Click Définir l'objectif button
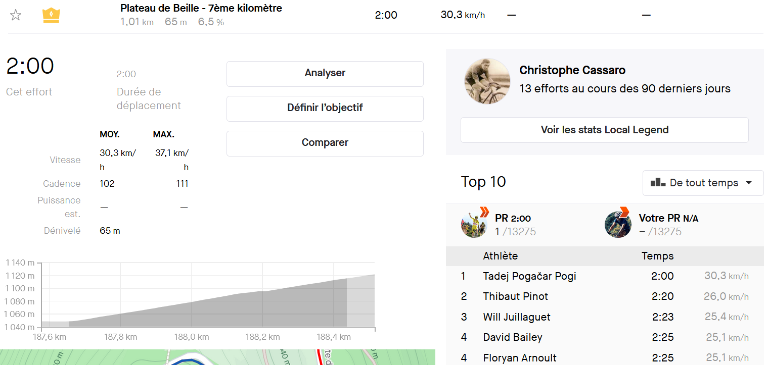The height and width of the screenshot is (365, 768). point(325,108)
